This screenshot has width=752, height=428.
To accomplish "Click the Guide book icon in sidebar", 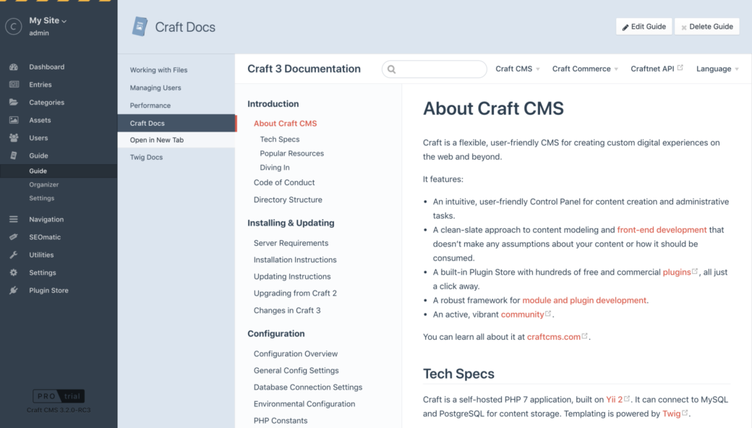I will 14,155.
